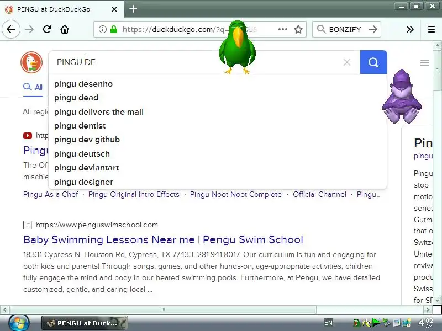Choose suggestion pingu dead
This screenshot has width=442, height=331.
[x=76, y=98]
